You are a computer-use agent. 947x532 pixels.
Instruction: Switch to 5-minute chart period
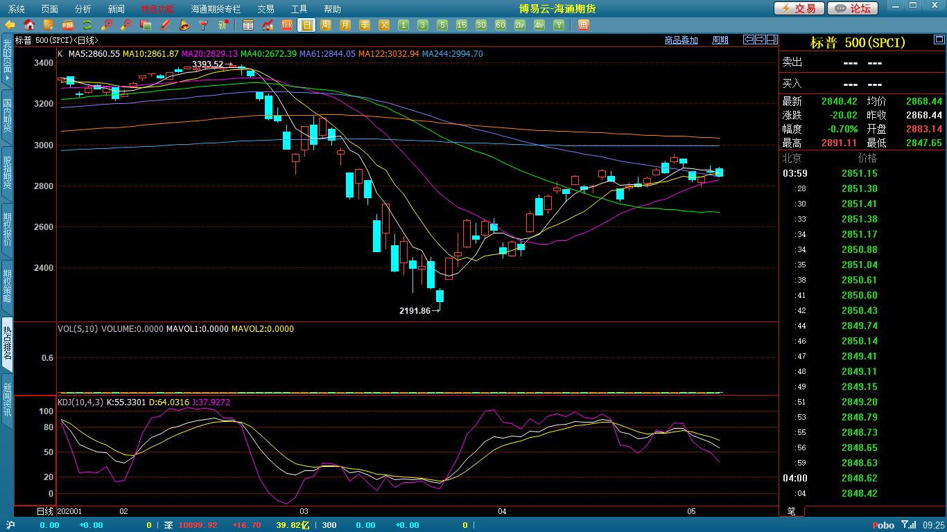click(442, 25)
